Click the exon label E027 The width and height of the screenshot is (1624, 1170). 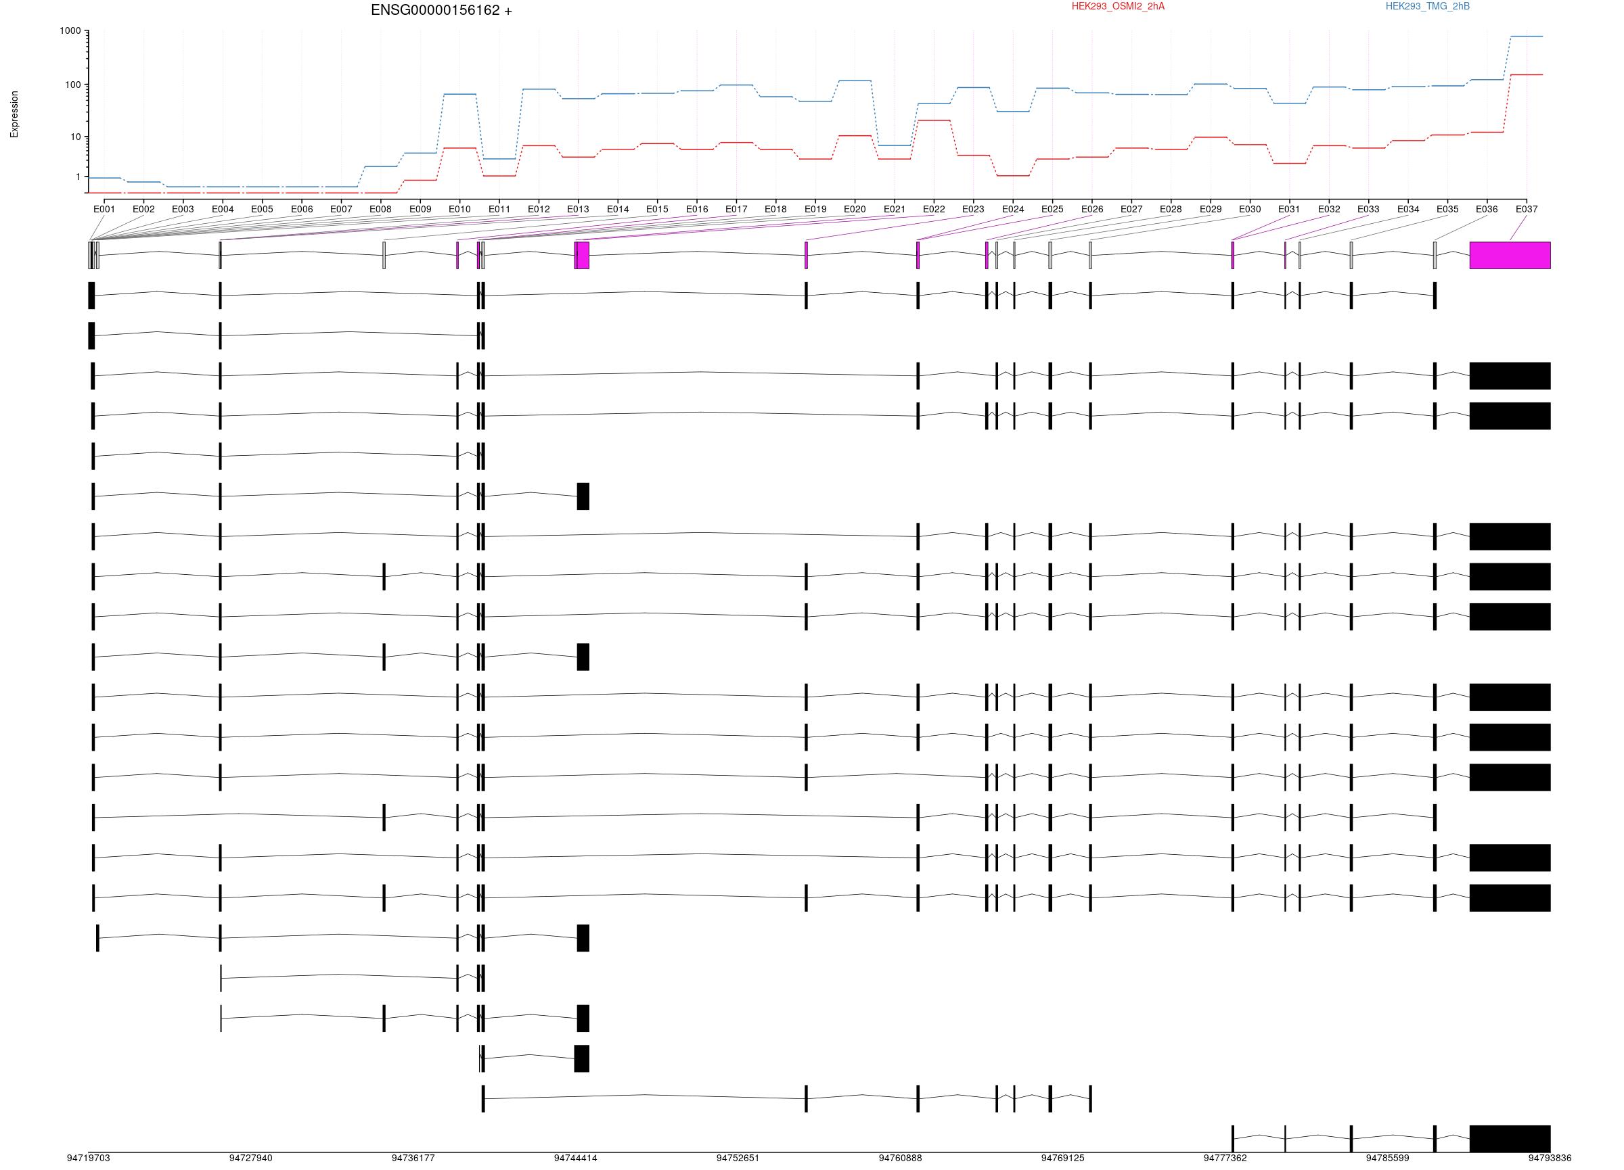pyautogui.click(x=1131, y=209)
